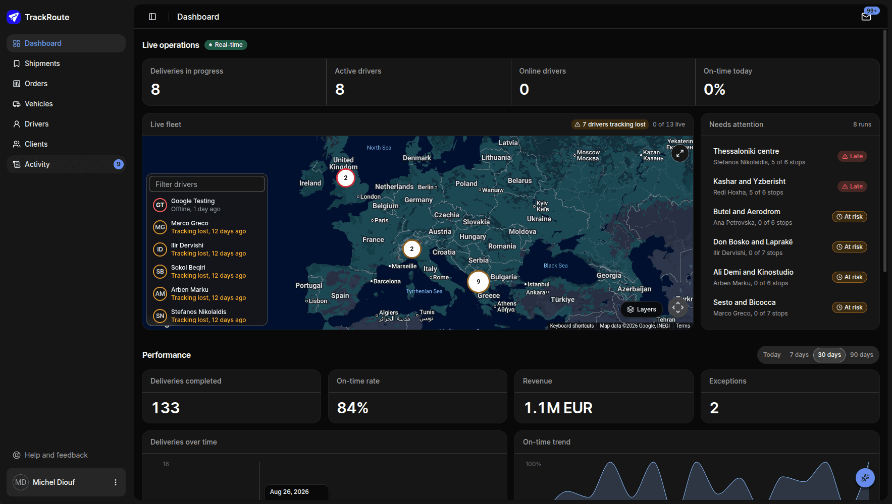The image size is (892, 504).
Task: Click the TrackRoute logo icon
Action: coord(14,17)
